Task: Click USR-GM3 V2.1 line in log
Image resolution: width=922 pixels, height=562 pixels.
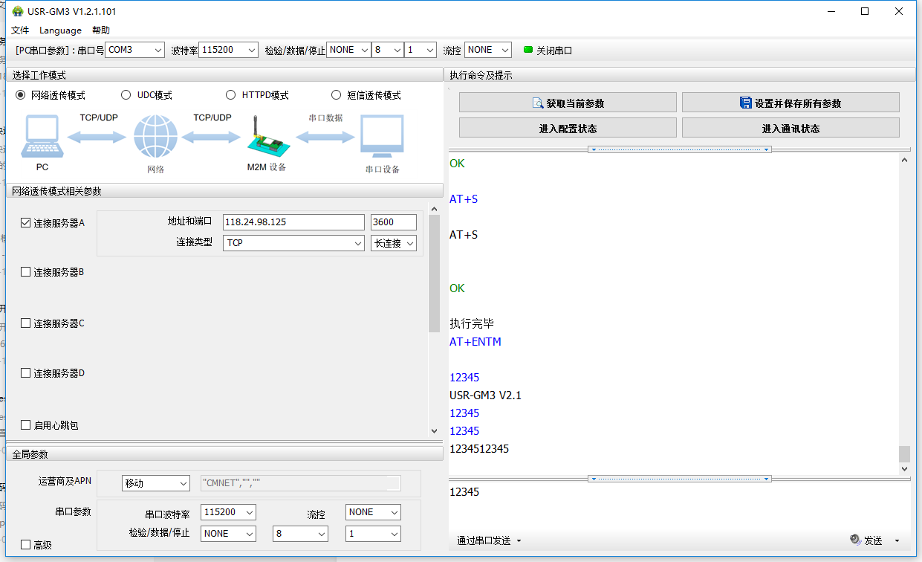Action: click(485, 395)
